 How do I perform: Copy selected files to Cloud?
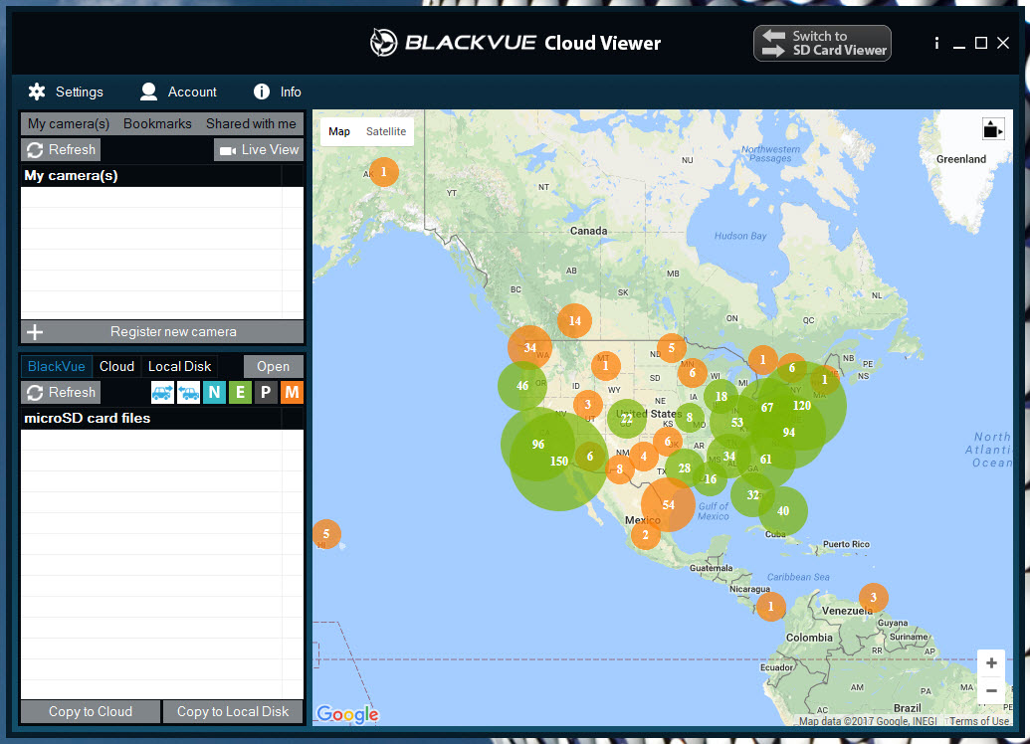91,711
